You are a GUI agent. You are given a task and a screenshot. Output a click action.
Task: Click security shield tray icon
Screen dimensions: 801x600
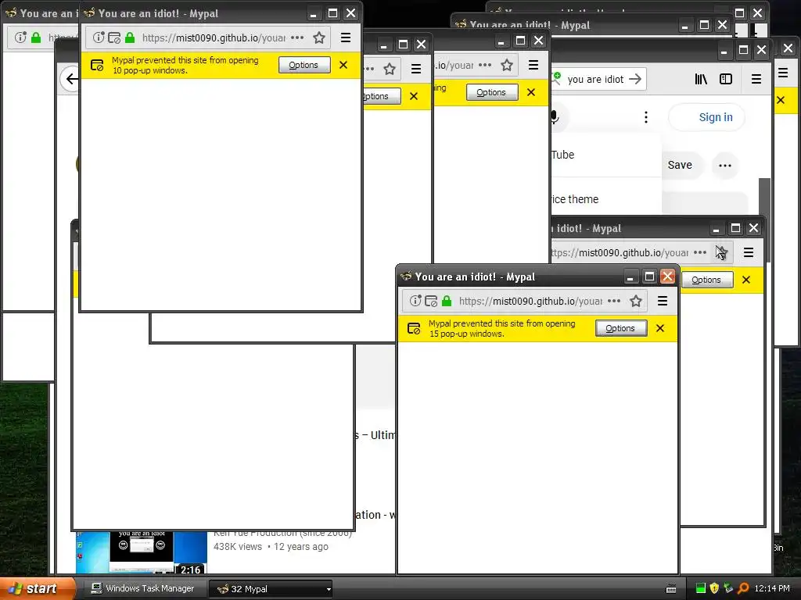(714, 588)
